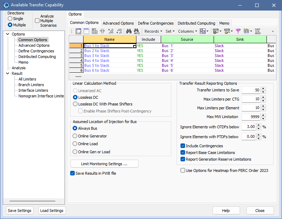Increase Transfer Limiters to Save value
Image resolution: width=282 pixels, height=219 pixels.
263,89
